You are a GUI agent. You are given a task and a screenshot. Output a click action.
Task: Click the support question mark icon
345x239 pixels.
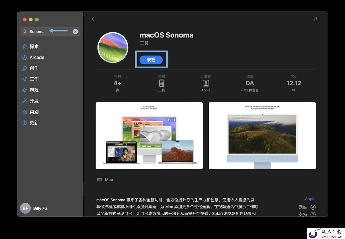point(313,215)
